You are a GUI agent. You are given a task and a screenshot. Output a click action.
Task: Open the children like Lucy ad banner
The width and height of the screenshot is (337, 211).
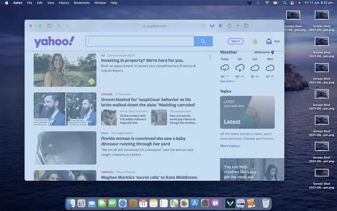pos(252,169)
